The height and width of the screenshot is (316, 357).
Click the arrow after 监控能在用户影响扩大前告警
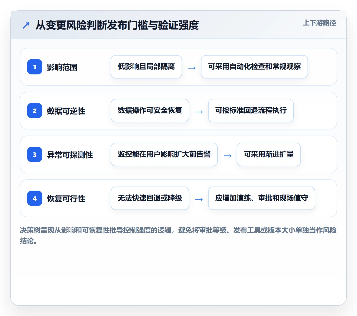(227, 156)
